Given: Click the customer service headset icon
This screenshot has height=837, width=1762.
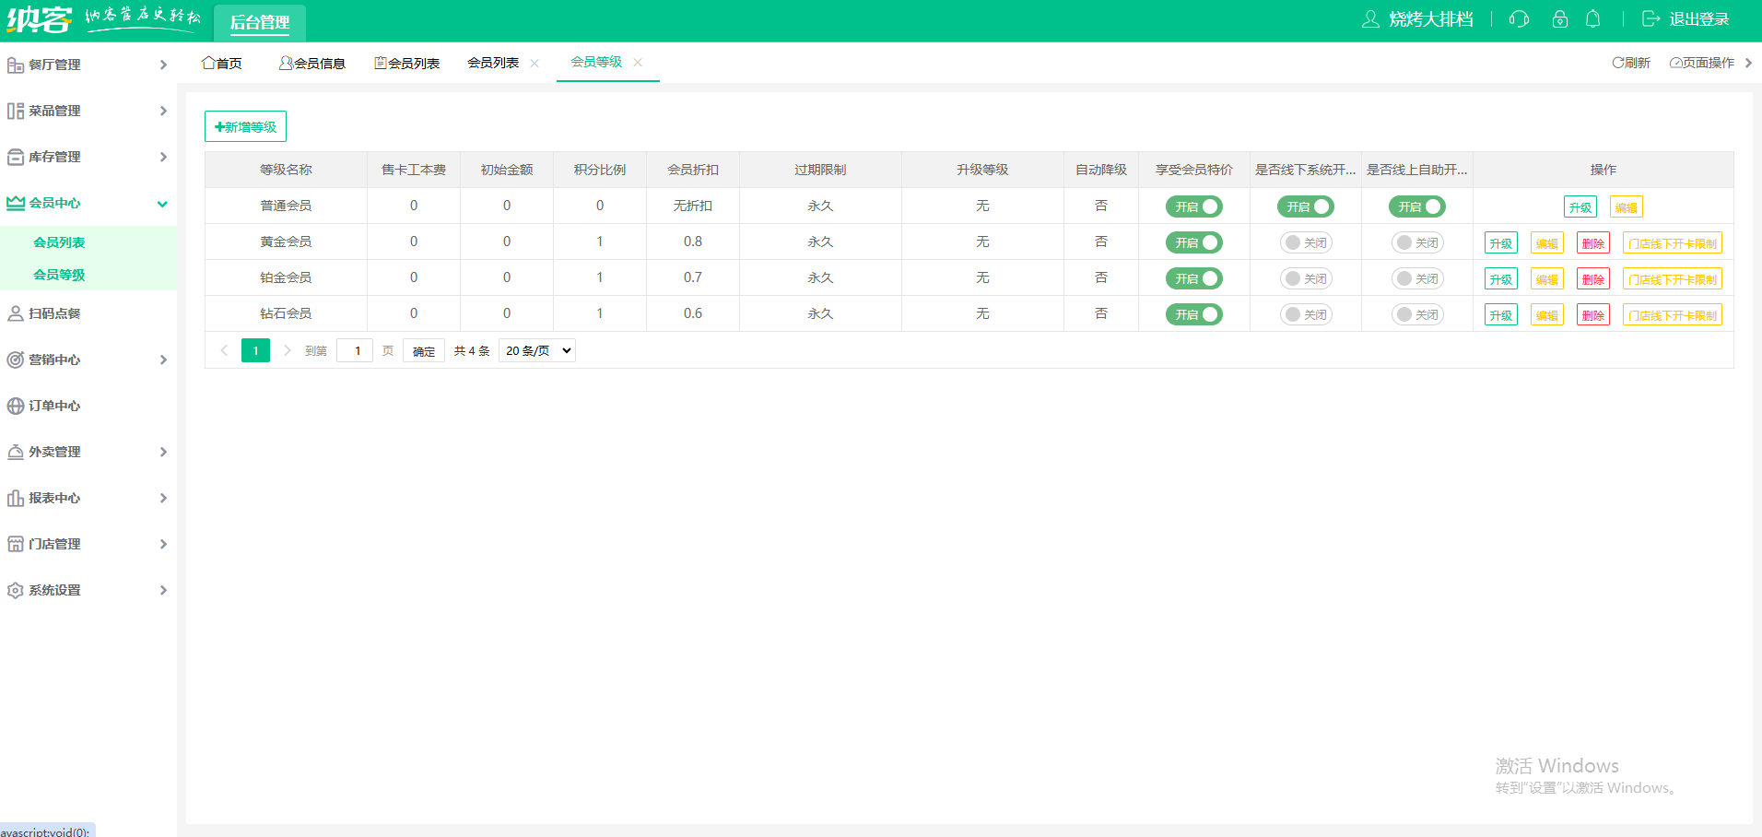Looking at the screenshot, I should click(1519, 19).
